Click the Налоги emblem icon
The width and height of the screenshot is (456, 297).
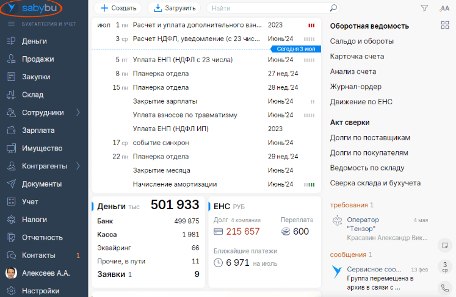tap(11, 220)
